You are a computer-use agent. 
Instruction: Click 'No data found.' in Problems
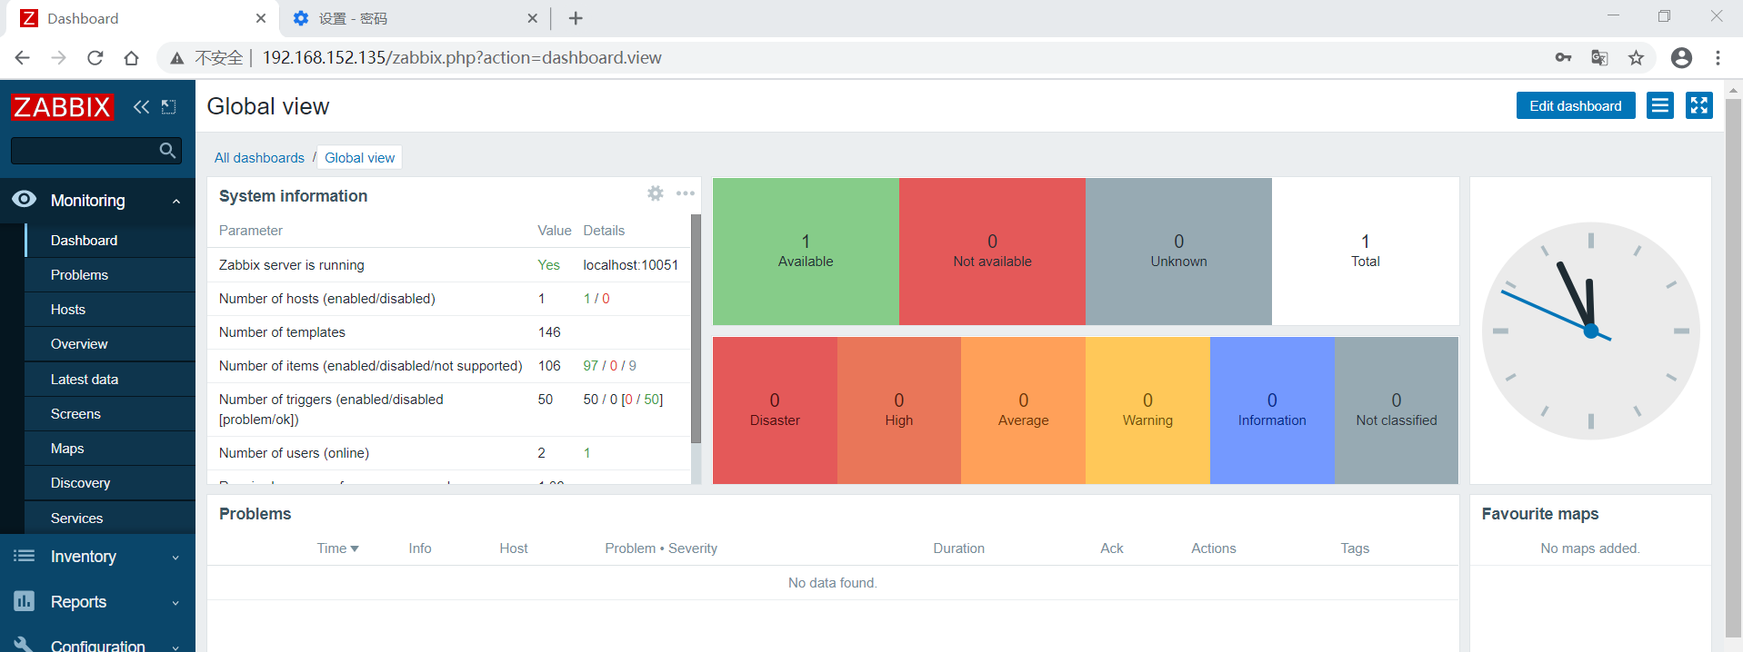833,583
